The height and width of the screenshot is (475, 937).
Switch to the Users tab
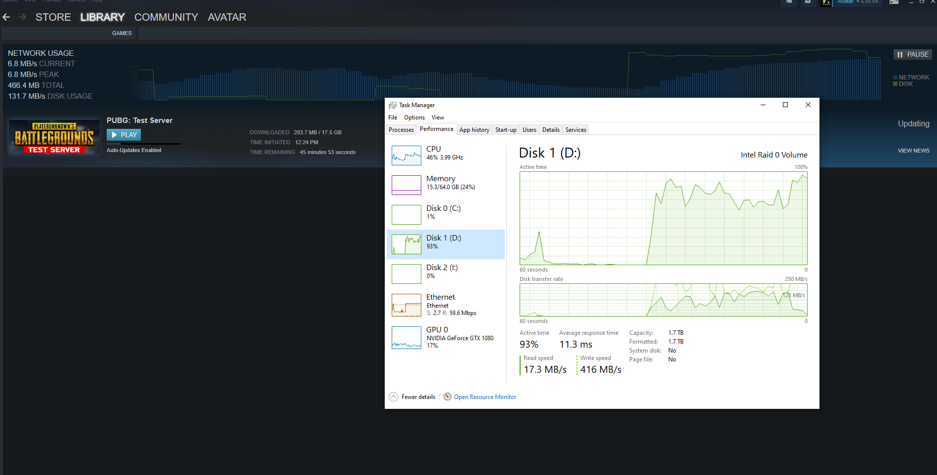530,130
